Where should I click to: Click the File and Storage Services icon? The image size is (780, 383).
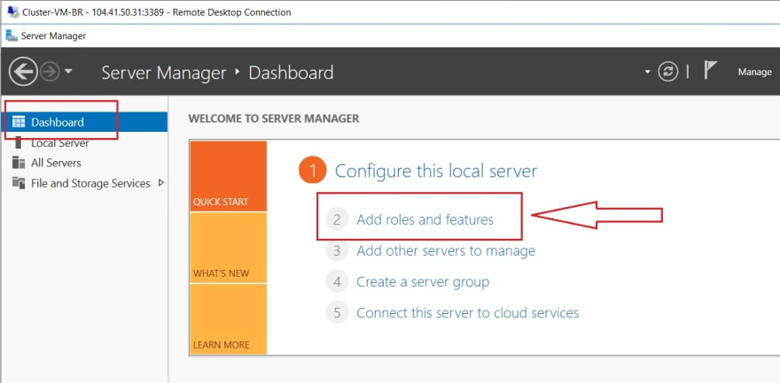pyautogui.click(x=19, y=183)
